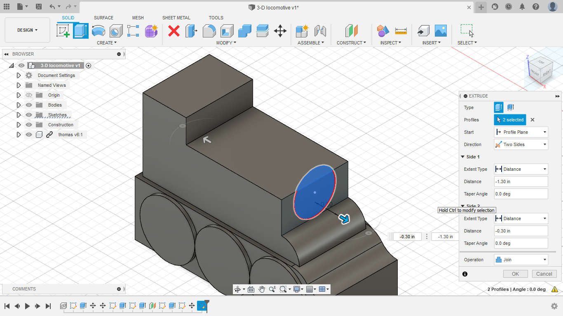Toggle visibility of Construction folder

[x=29, y=125]
